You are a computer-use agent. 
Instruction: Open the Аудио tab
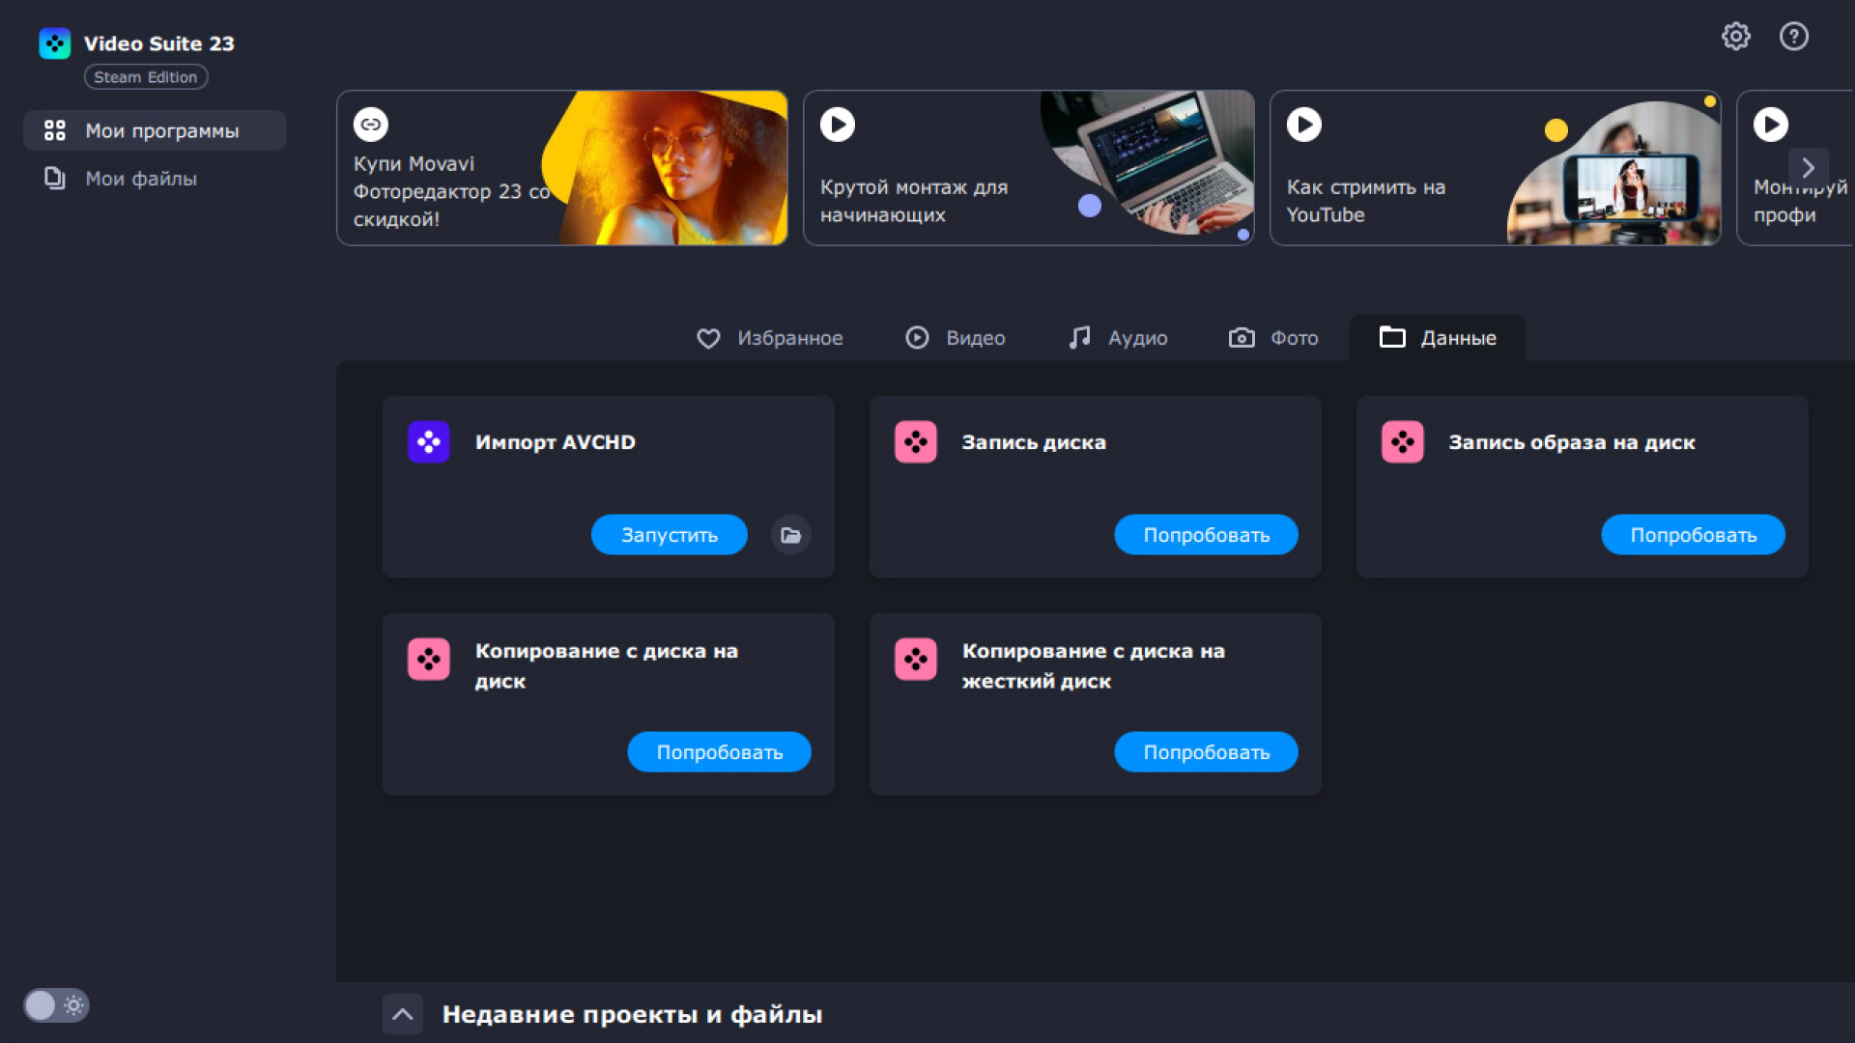click(1118, 338)
